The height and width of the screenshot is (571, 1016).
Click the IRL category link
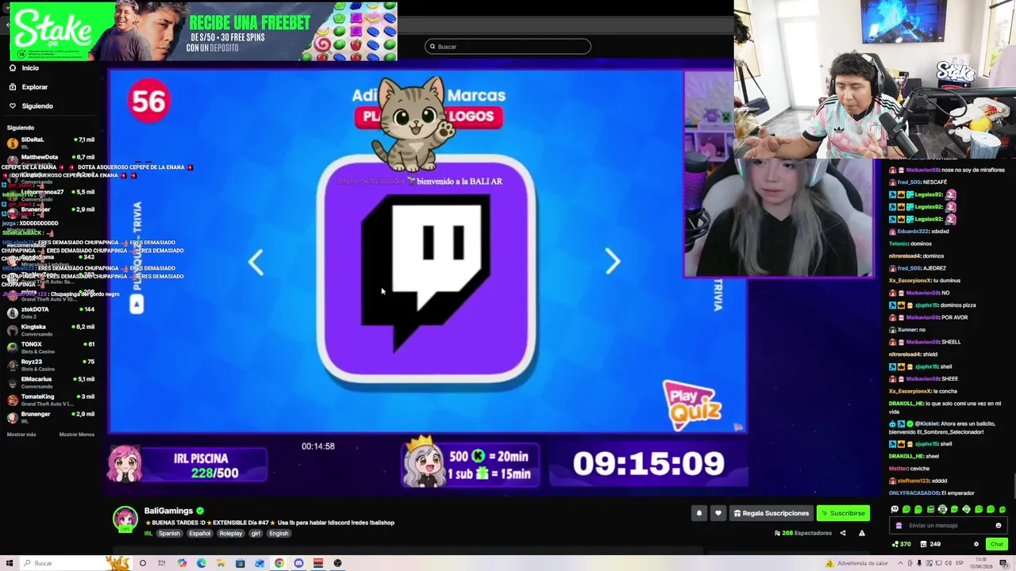[148, 534]
